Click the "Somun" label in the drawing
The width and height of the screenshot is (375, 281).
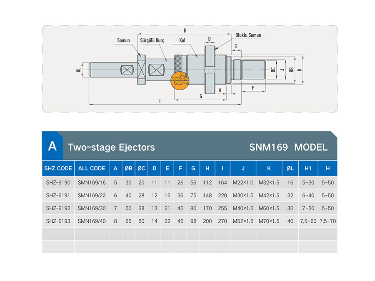(x=123, y=40)
